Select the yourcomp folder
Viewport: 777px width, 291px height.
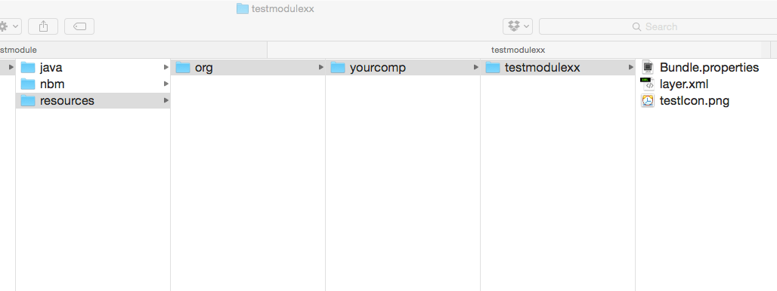(403, 67)
